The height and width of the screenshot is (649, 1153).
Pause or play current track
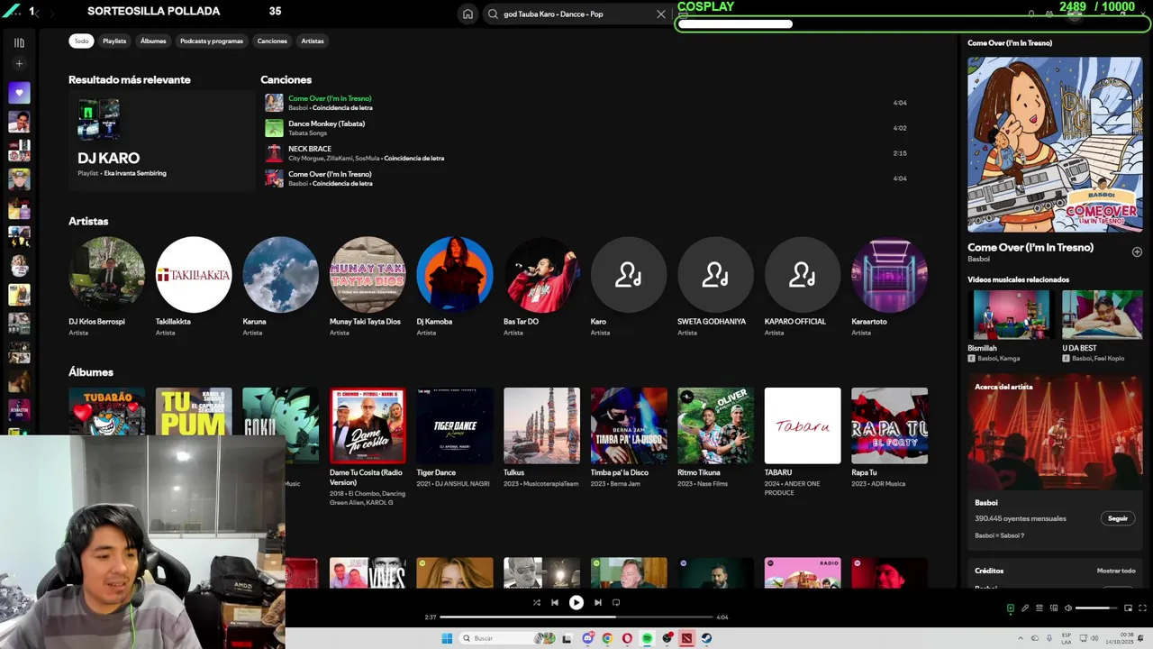(x=576, y=602)
